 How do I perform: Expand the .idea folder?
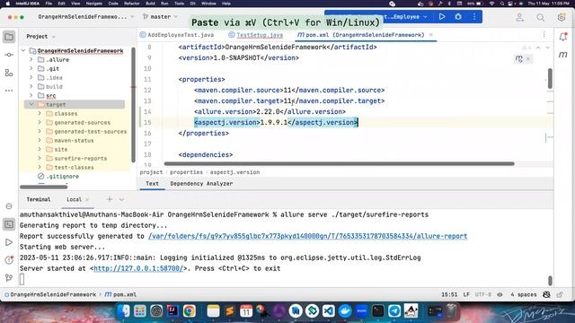click(31, 77)
